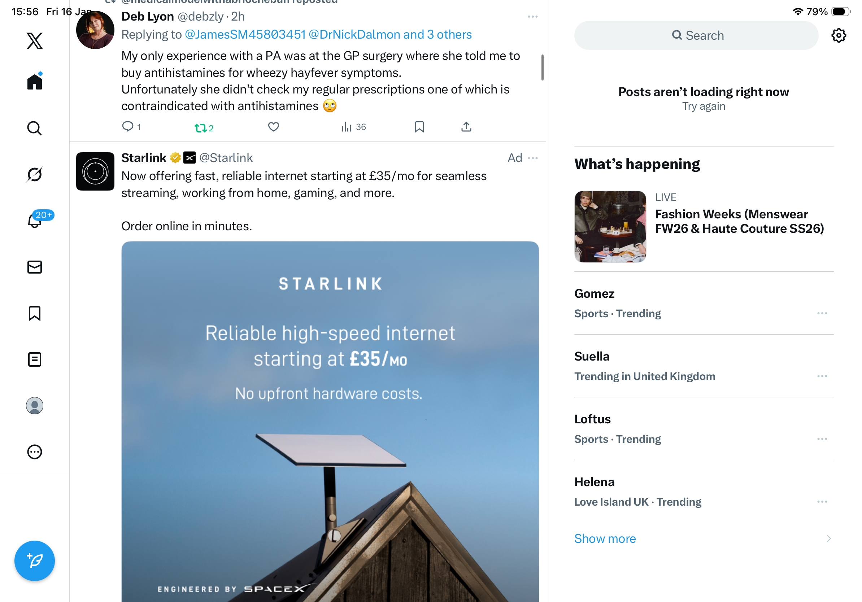
Task: Click the timeline scrollbar thumb
Action: (x=542, y=67)
